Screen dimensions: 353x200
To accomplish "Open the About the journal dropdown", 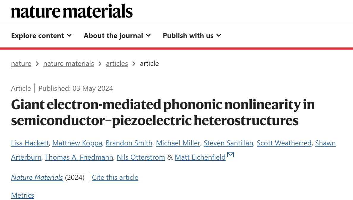I will click(x=117, y=36).
